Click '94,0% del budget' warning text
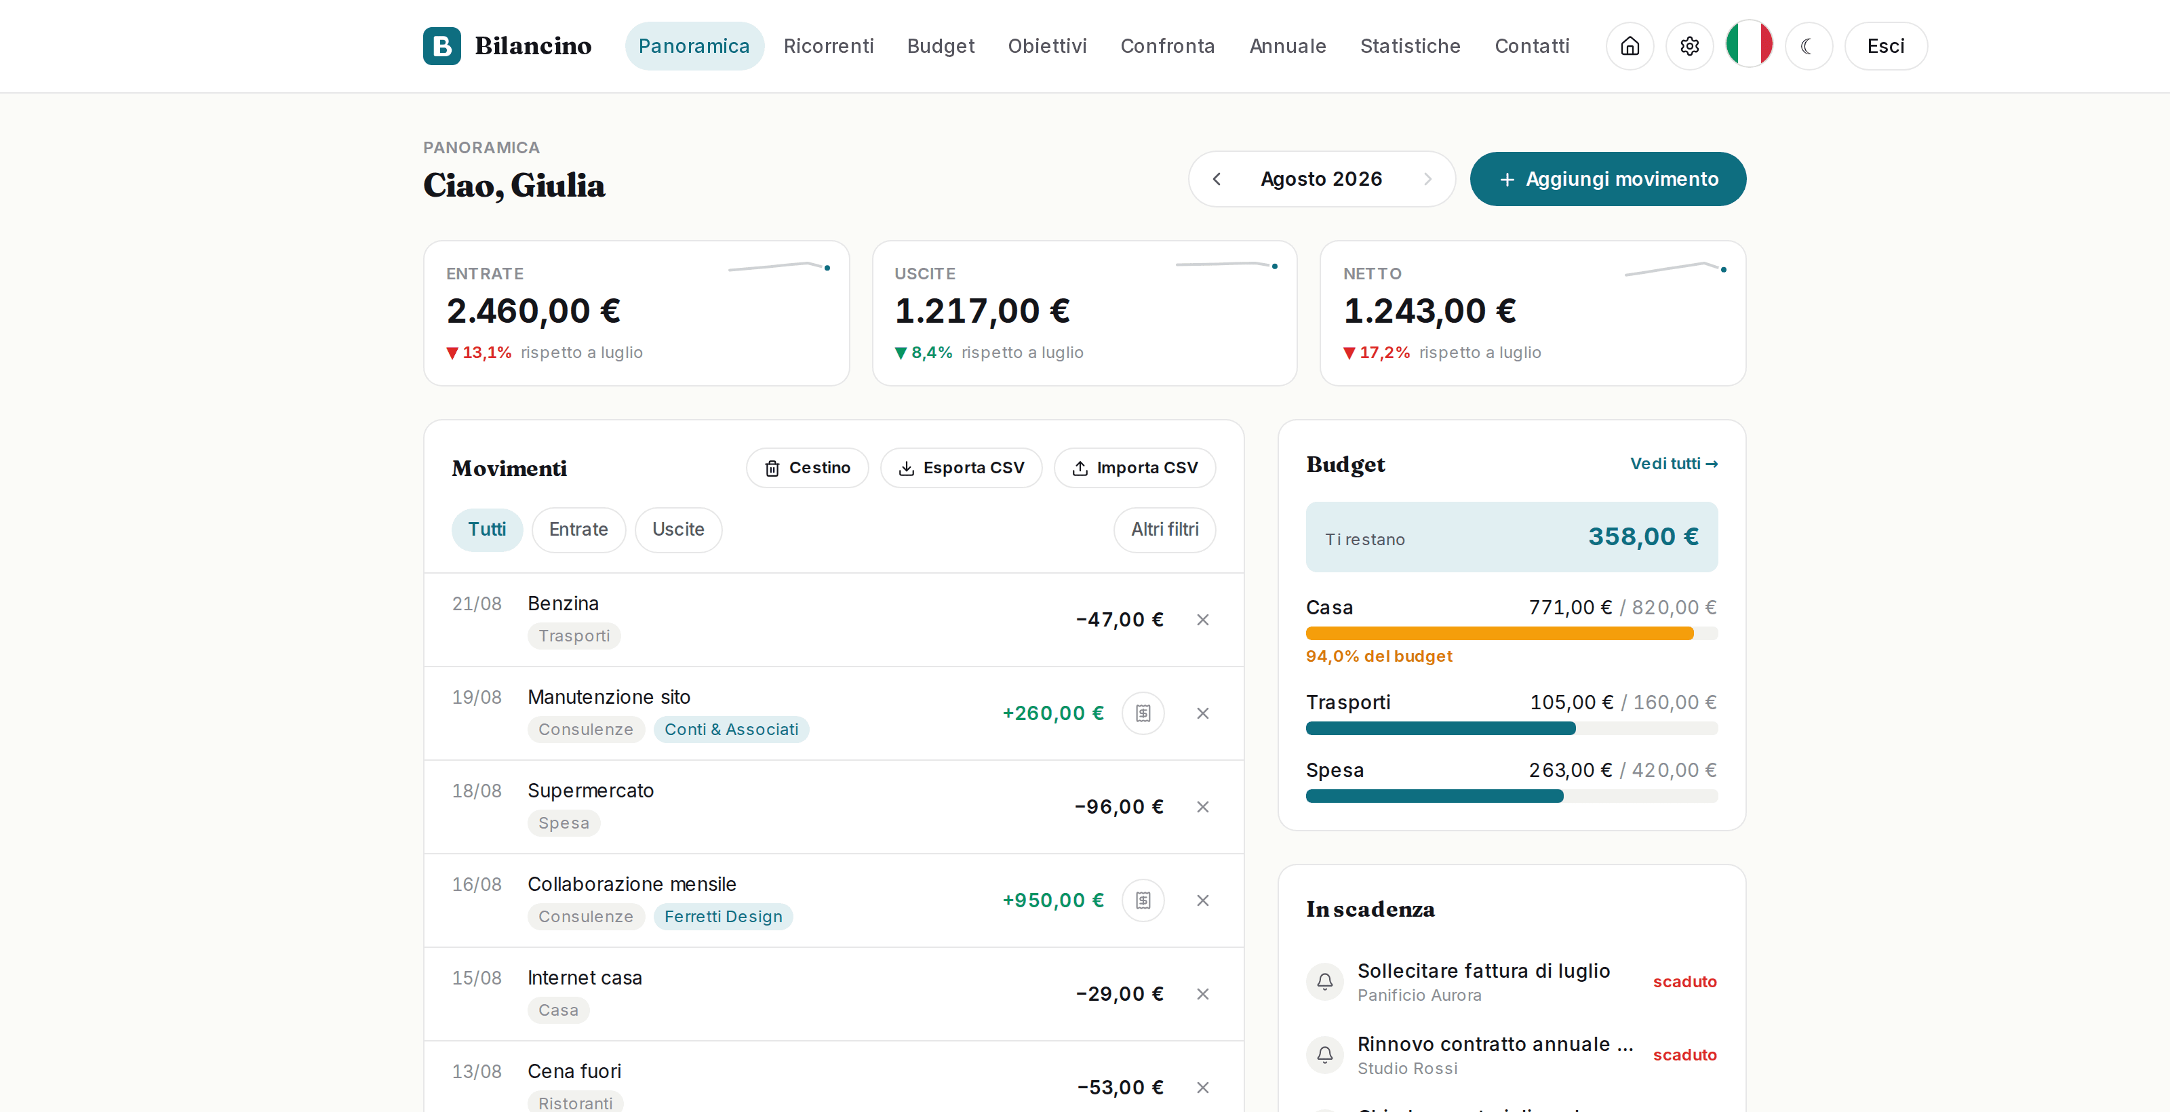The image size is (2170, 1112). 1379,656
